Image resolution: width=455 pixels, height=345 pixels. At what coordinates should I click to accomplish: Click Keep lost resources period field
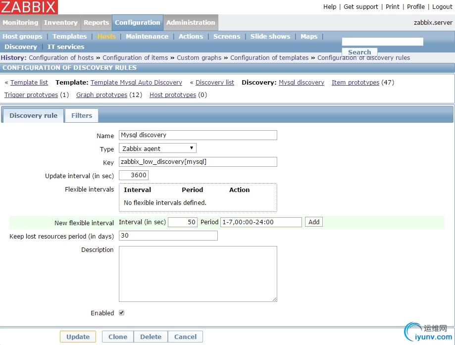pos(168,236)
